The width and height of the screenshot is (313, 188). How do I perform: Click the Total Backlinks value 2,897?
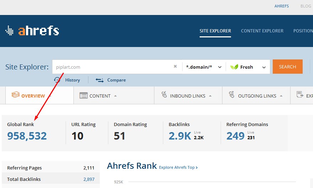pos(89,179)
